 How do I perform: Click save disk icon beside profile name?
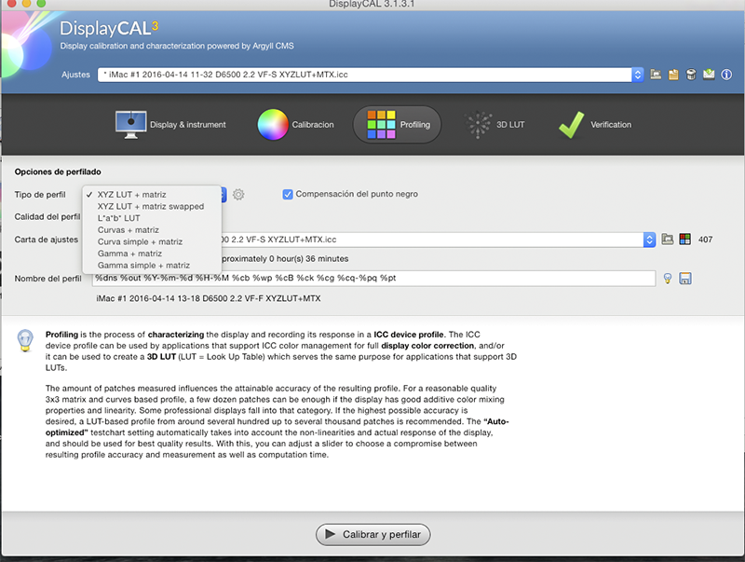[685, 278]
